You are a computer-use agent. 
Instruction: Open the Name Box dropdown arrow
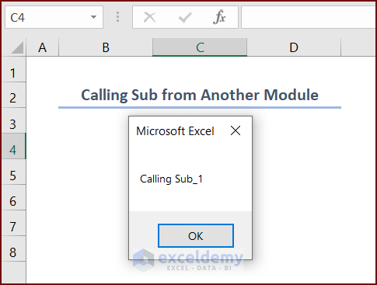tap(93, 17)
